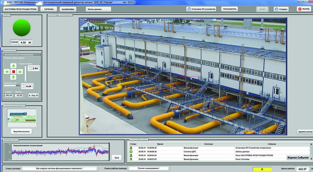The width and height of the screenshot is (313, 172).
Task: Click Время работы field 422.57
Action: 302,169
